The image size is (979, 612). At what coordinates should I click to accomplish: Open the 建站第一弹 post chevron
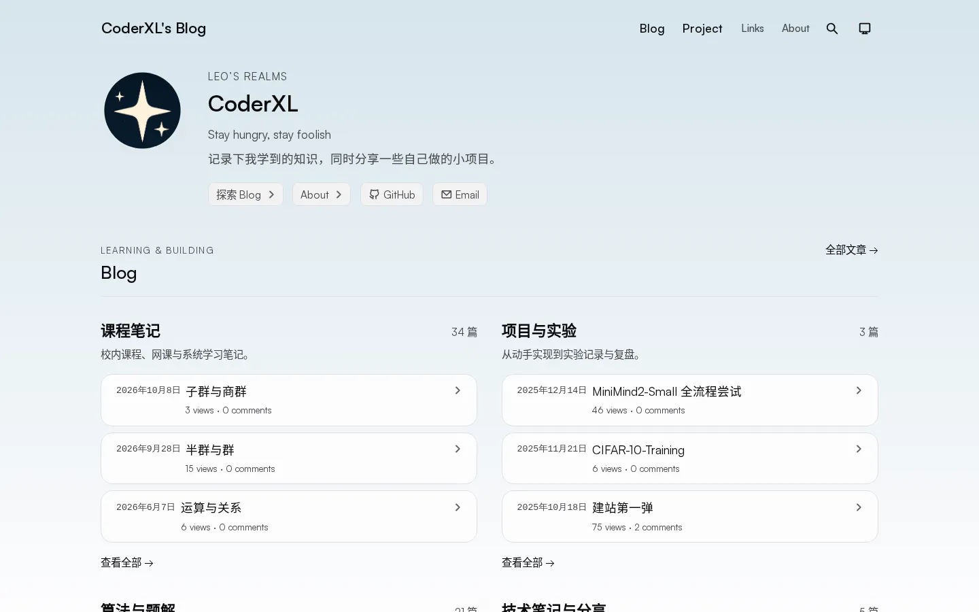[x=859, y=507]
